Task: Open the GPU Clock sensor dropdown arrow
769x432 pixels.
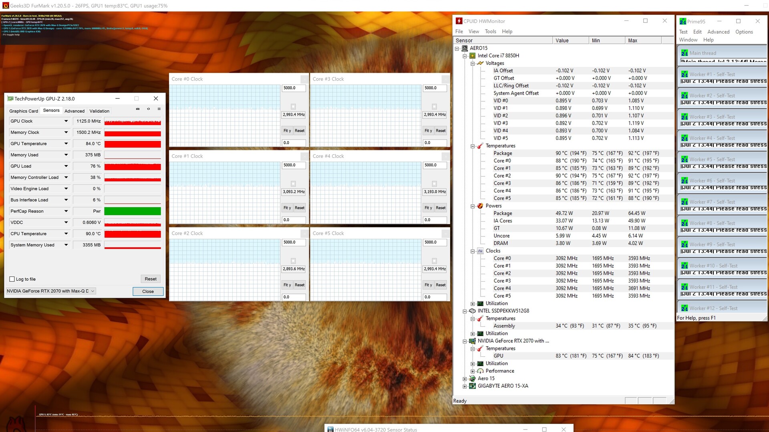Action: click(66, 121)
